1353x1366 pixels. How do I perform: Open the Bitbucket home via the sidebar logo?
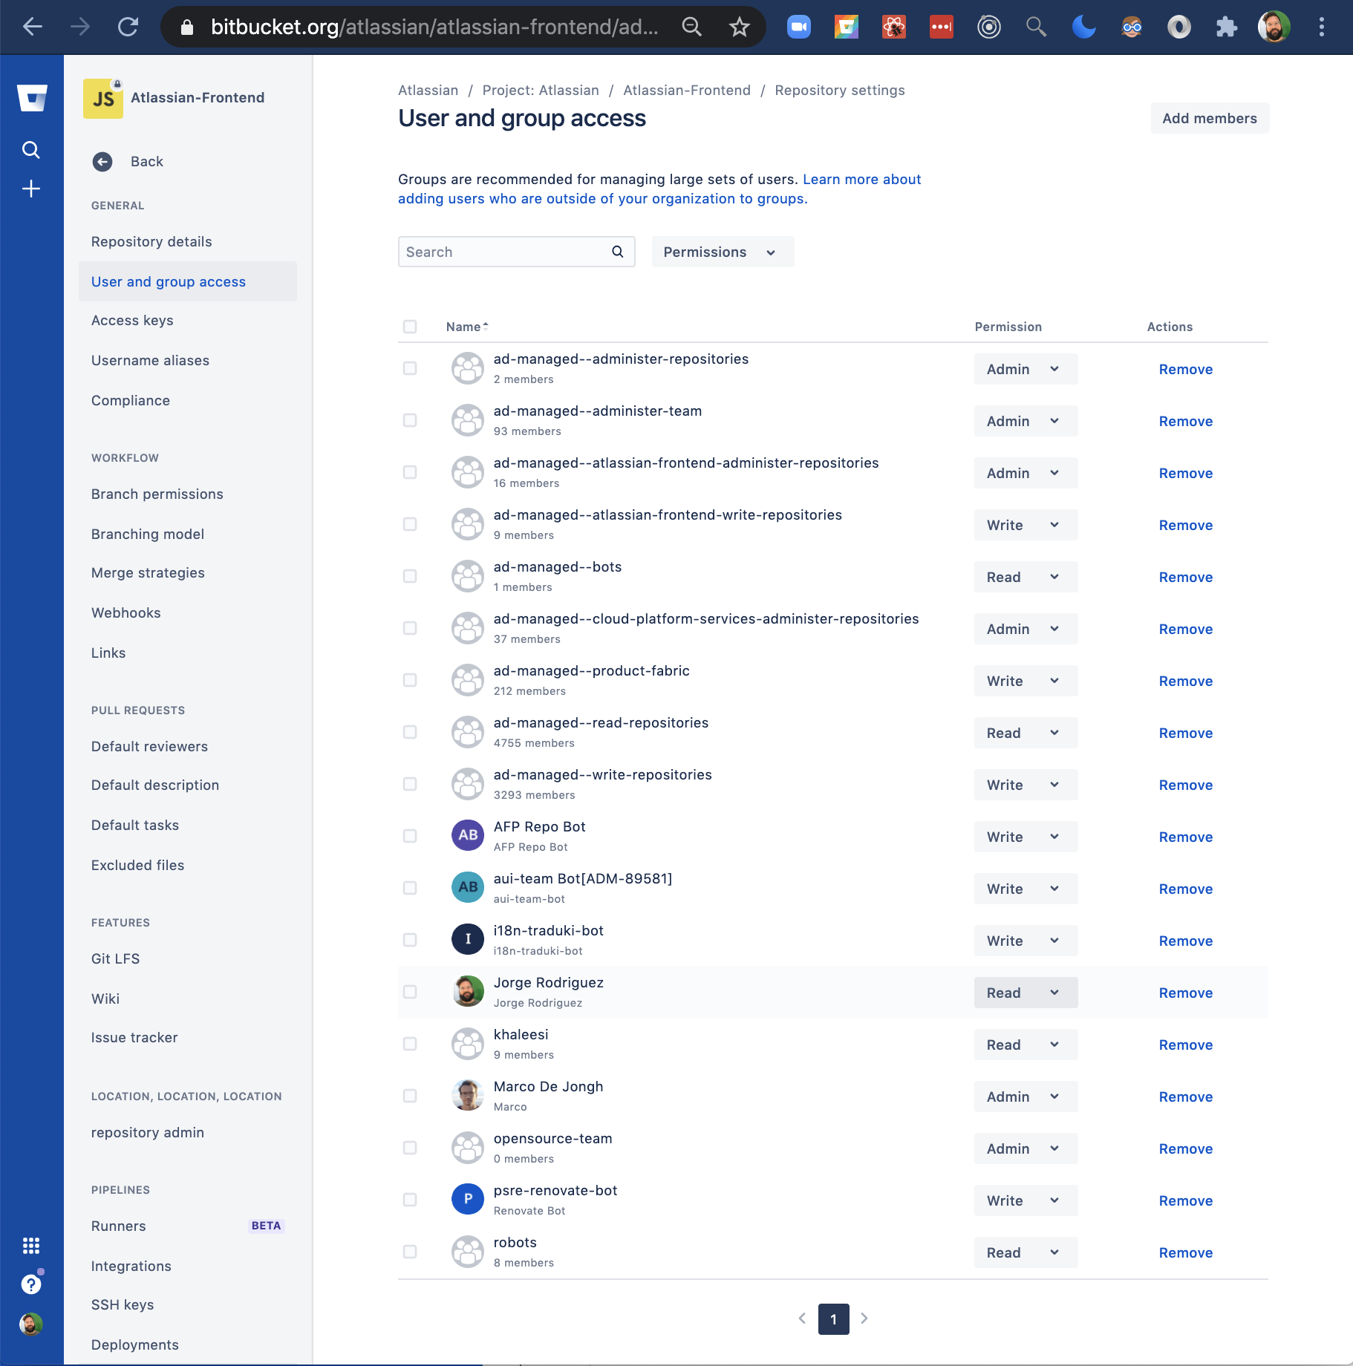tap(31, 97)
